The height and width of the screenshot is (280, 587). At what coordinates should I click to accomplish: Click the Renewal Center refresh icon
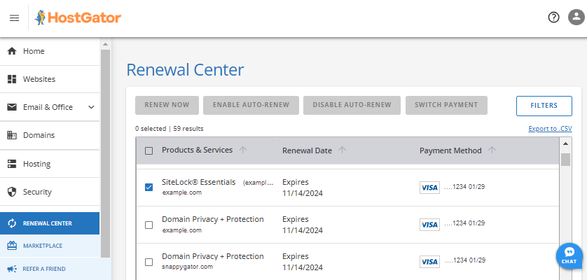[x=12, y=223]
